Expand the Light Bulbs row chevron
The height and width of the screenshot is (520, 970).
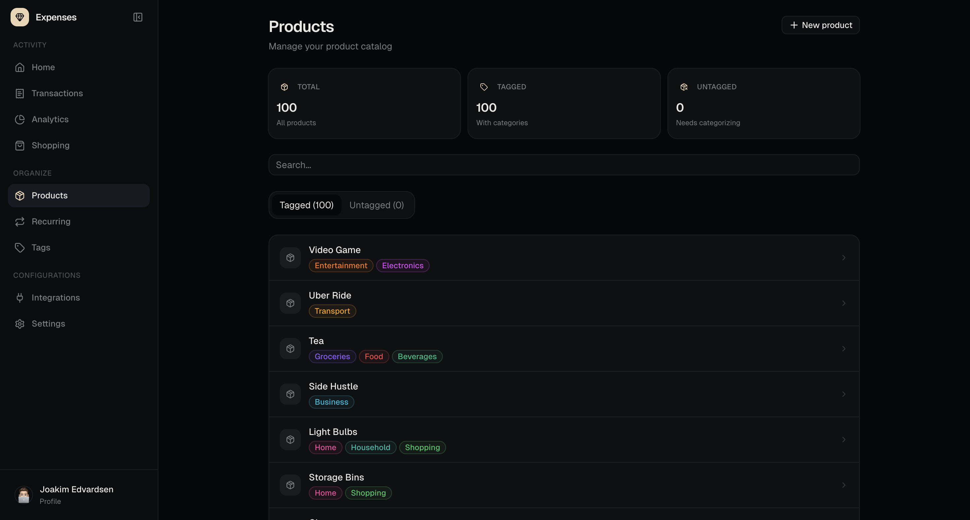click(844, 440)
